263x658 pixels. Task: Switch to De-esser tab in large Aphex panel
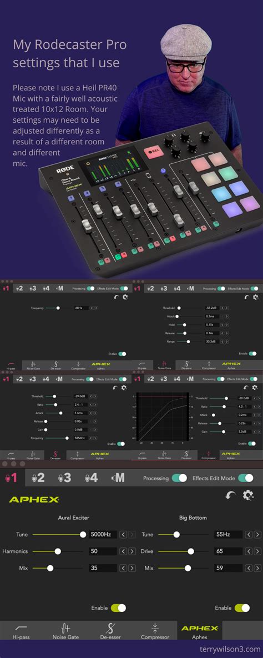tap(110, 631)
